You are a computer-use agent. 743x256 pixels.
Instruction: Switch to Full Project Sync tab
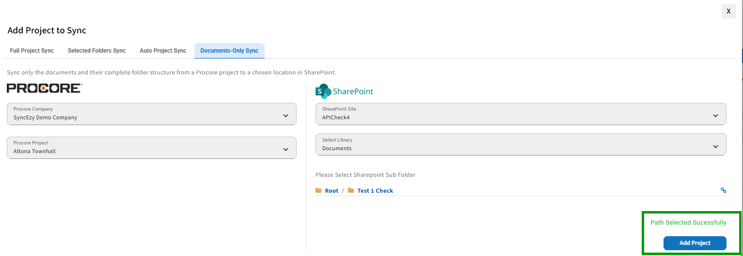pyautogui.click(x=32, y=51)
